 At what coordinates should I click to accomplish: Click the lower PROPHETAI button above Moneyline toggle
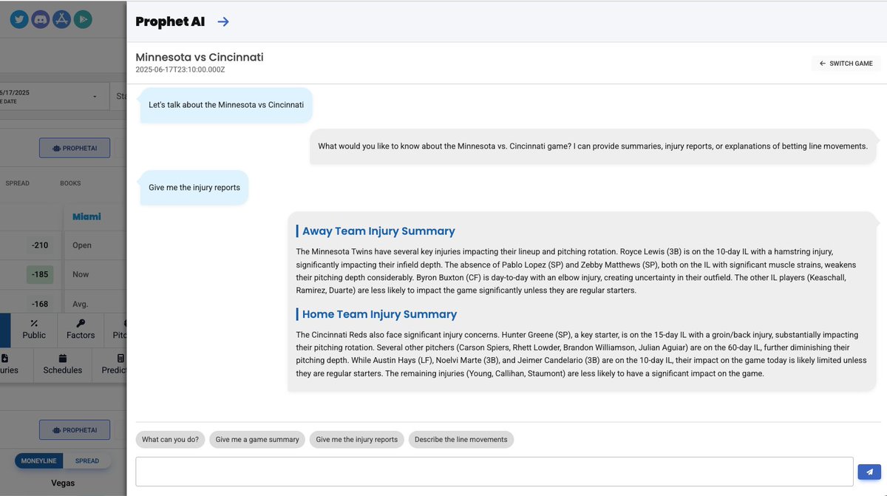75,430
